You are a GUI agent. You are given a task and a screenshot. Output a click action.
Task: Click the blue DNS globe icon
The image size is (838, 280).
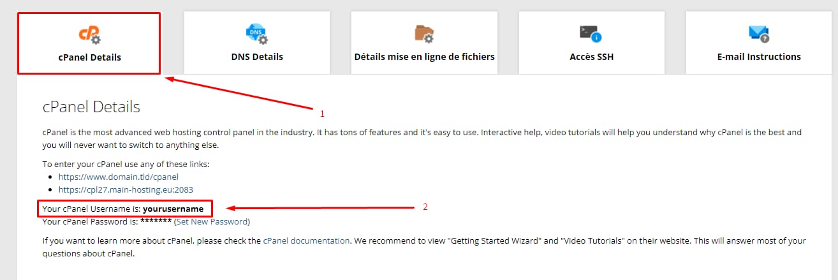[x=256, y=34]
